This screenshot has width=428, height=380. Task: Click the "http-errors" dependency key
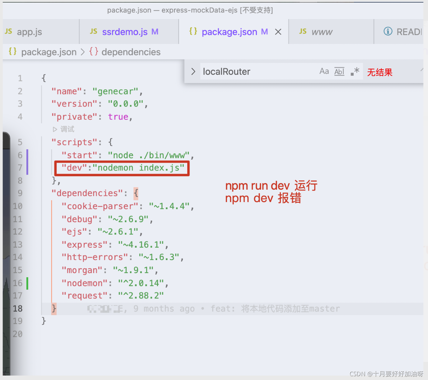click(95, 257)
